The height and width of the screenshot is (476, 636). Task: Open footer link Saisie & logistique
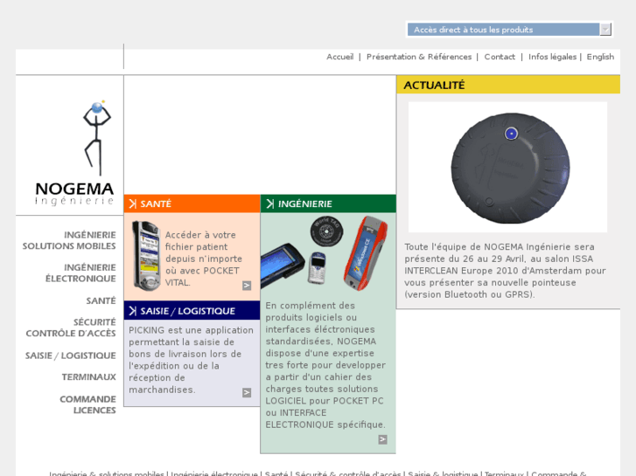click(443, 473)
